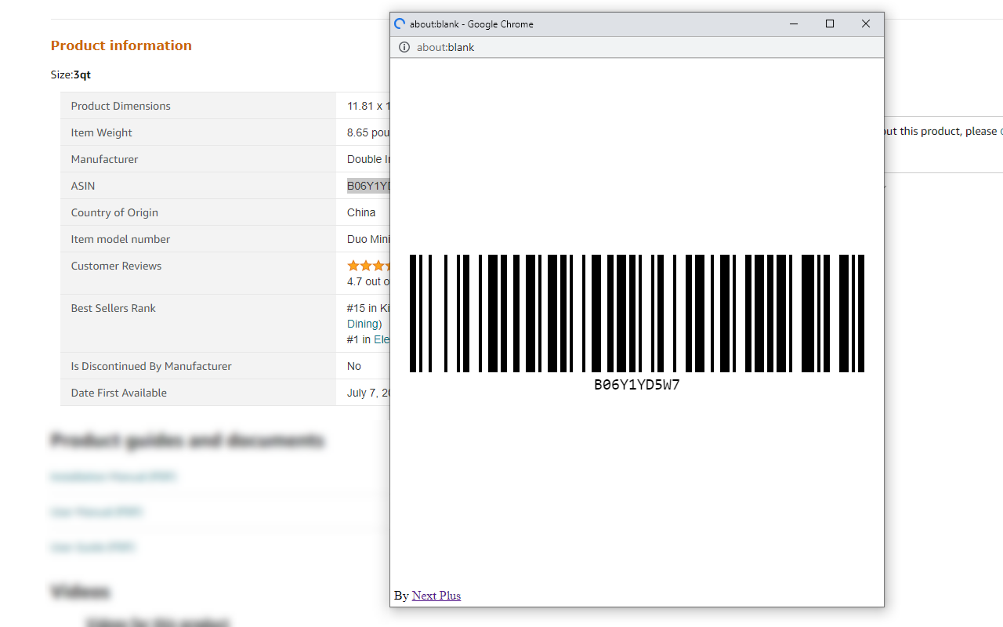Click the 'Size:3qt' label
This screenshot has height=627, width=1003.
coord(71,75)
